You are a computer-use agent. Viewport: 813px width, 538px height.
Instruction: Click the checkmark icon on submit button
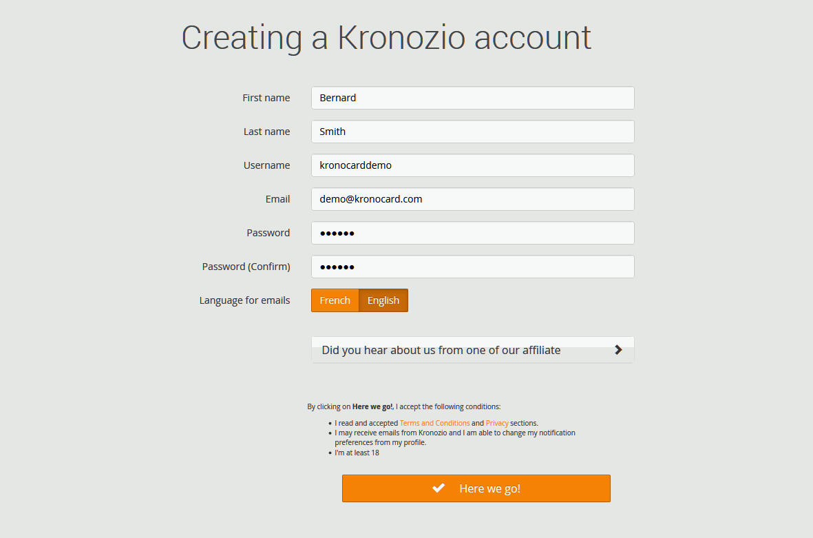439,488
